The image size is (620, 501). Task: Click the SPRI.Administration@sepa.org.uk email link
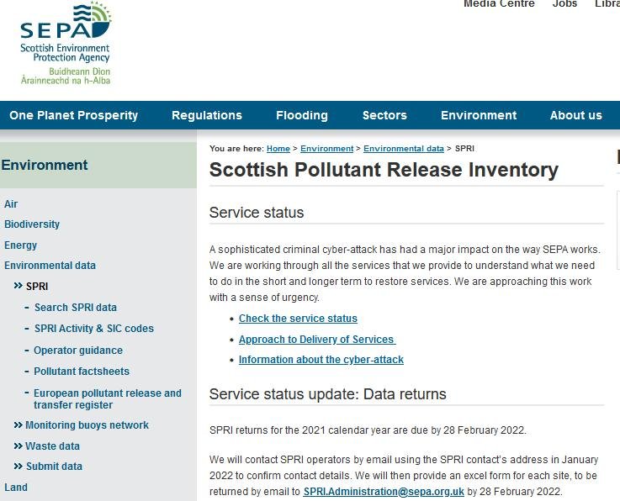(x=384, y=492)
